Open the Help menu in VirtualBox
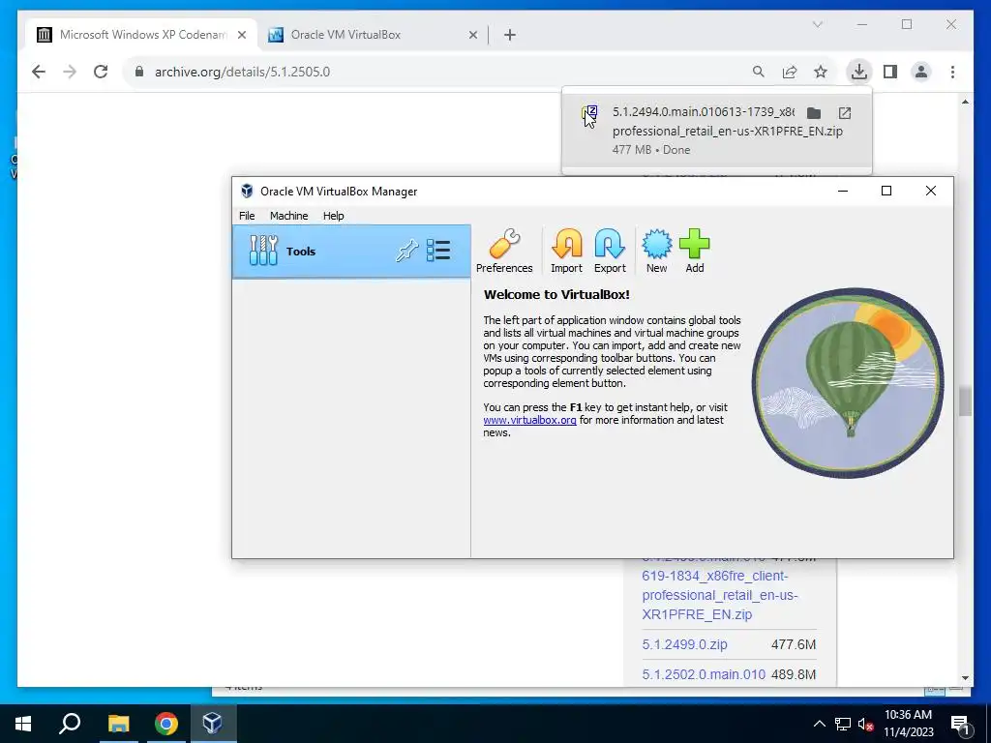The height and width of the screenshot is (743, 991). tap(333, 216)
